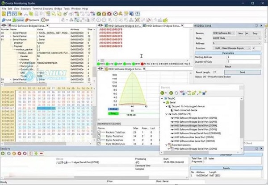Click the Stop button in MODBUS Send

255,33
